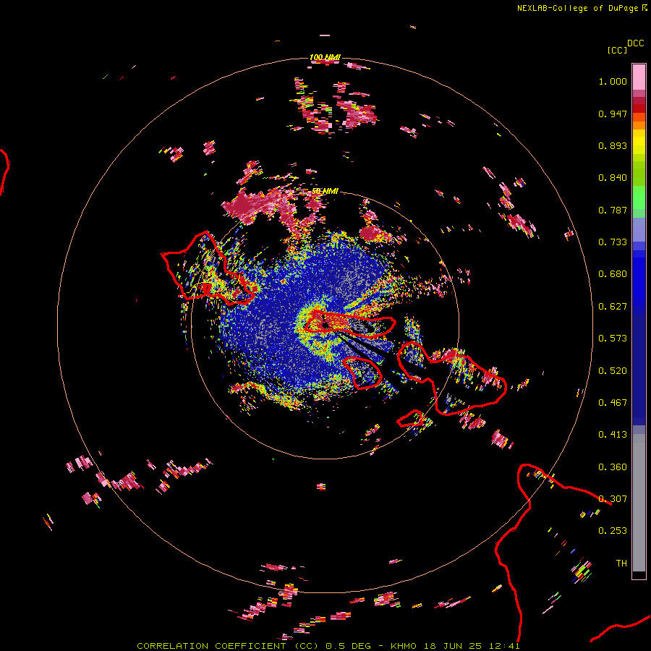Viewport: 651px width, 651px height.
Task: Click the [CC] units label
Action: pyautogui.click(x=617, y=50)
